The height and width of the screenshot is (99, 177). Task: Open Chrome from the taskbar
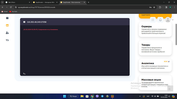click(x=92, y=96)
